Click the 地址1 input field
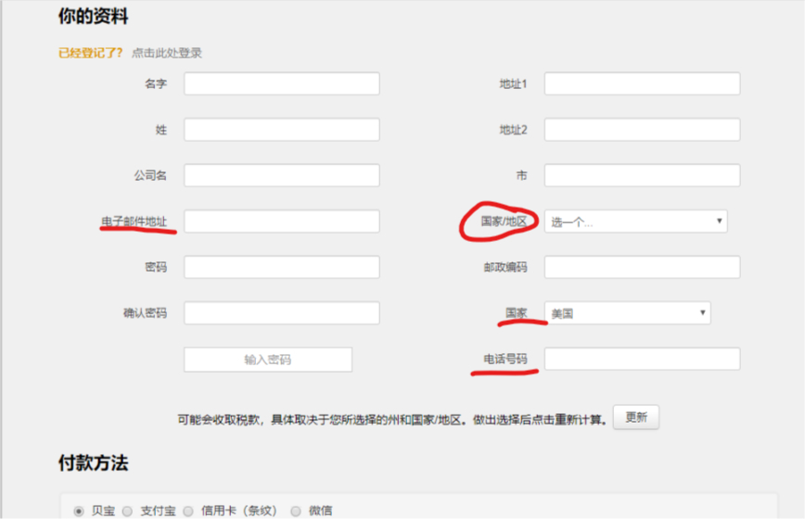 (x=642, y=83)
